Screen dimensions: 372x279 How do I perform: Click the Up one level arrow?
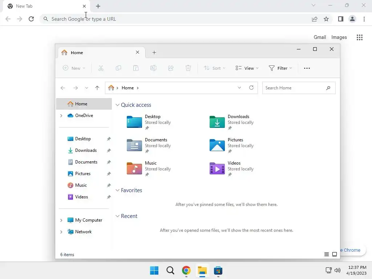tap(97, 88)
